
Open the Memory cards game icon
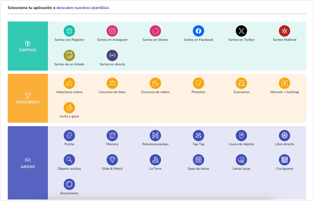(x=112, y=135)
